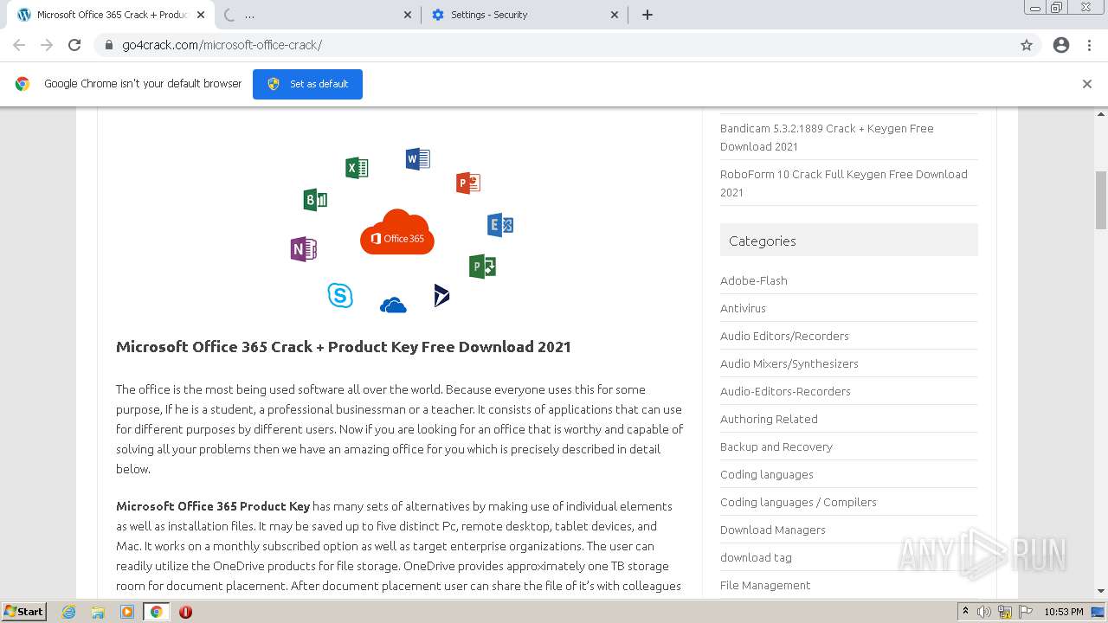Click the page scrollbar down arrow
This screenshot has width=1108, height=623.
1101,592
